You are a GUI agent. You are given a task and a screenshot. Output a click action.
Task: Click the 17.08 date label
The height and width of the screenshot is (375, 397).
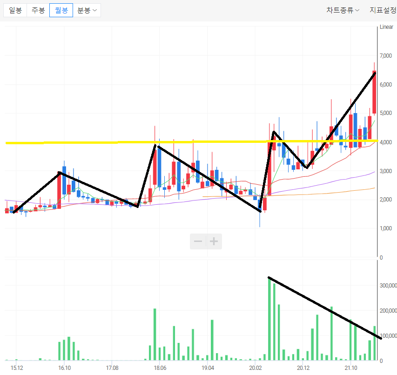(x=112, y=368)
